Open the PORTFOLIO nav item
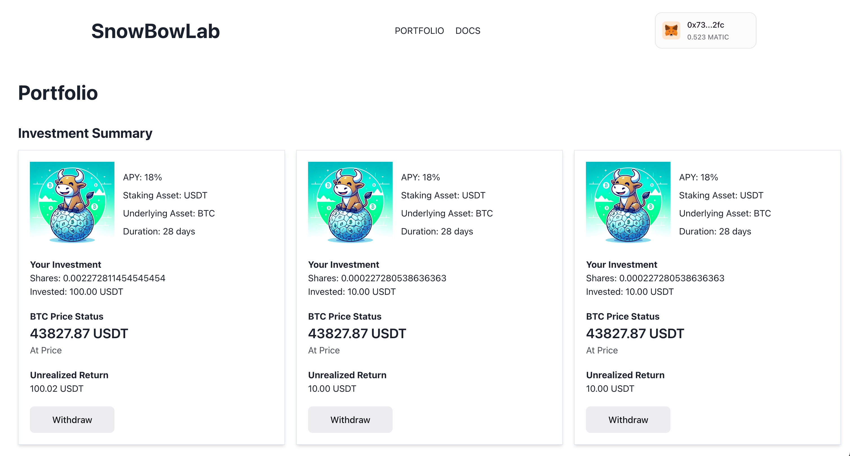Screen dimensions: 850x456 (x=419, y=31)
